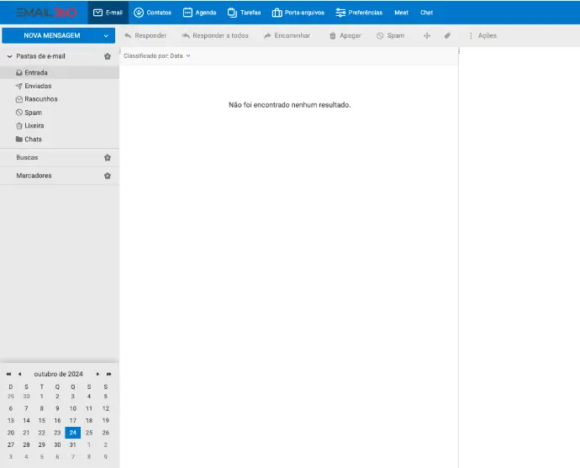Collapse the Pastas de e-mail section
Viewport: 580px width, 468px height.
(x=9, y=56)
